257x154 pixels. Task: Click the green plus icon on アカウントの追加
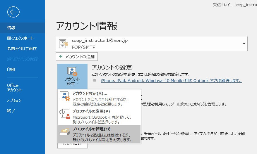point(61,56)
